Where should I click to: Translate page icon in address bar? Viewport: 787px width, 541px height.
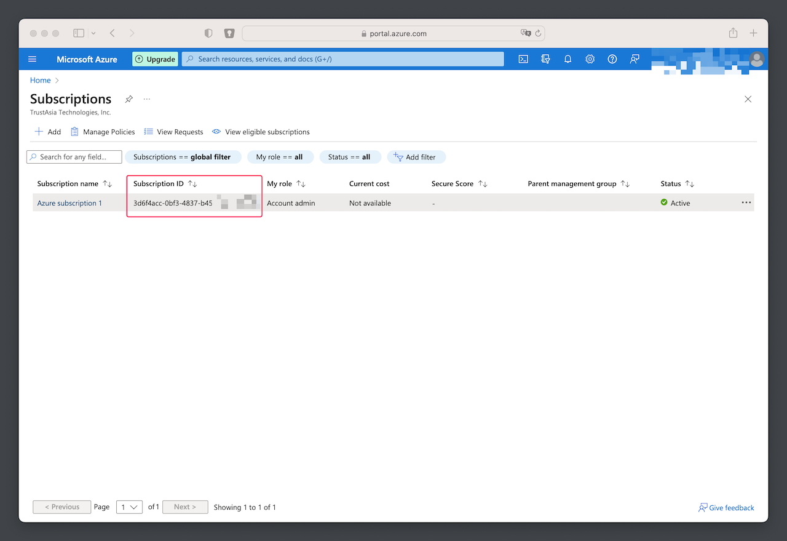point(526,33)
